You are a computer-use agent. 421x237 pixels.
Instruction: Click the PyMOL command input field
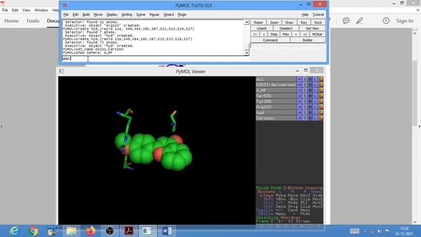click(155, 59)
